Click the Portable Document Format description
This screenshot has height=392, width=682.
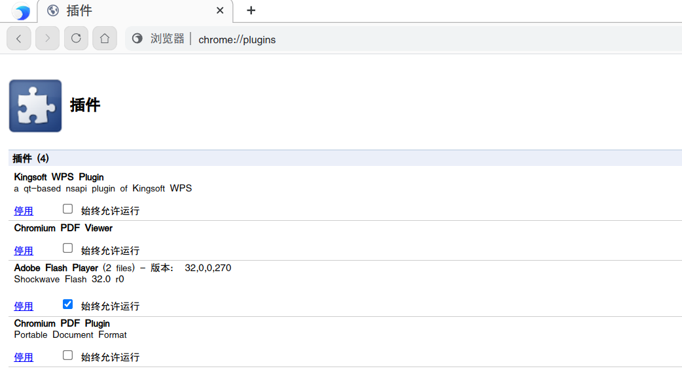tap(71, 335)
